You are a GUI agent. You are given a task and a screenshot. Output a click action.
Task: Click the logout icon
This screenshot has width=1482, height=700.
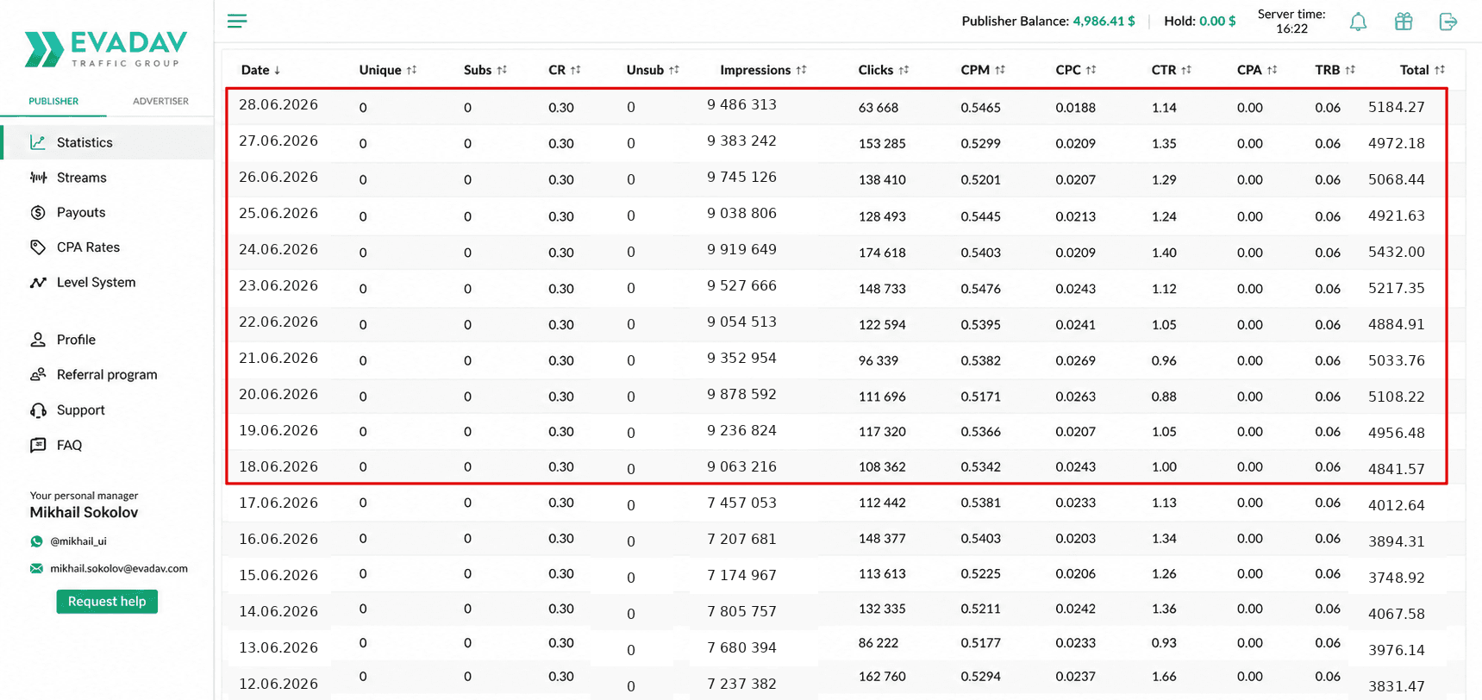click(1448, 22)
